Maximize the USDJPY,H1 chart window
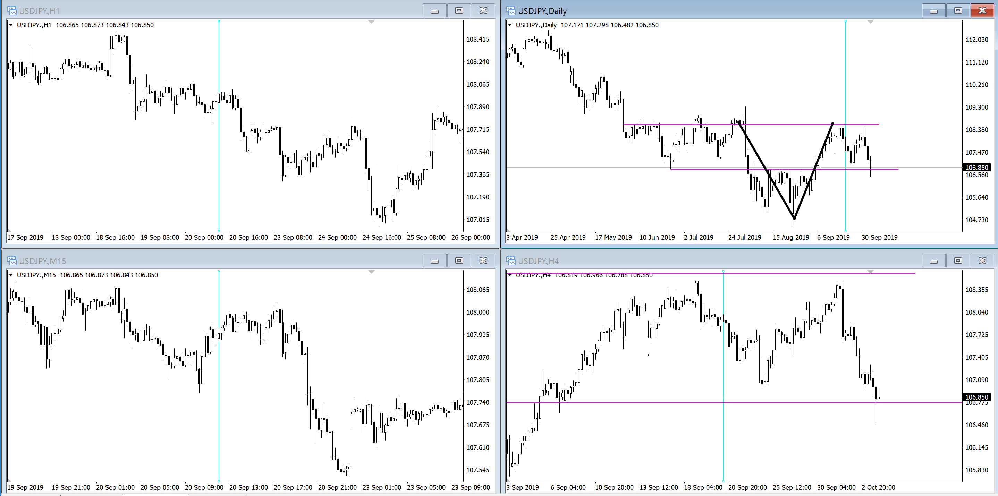 tap(459, 10)
